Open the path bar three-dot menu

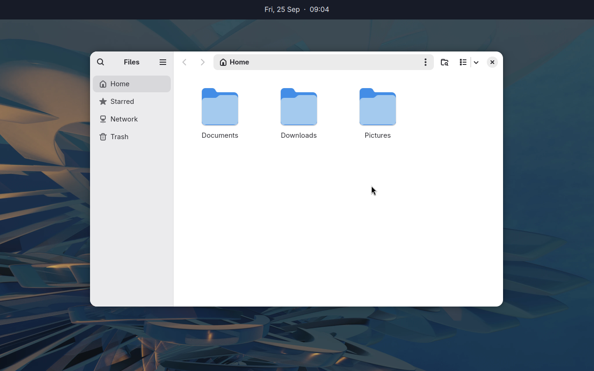[x=425, y=62]
